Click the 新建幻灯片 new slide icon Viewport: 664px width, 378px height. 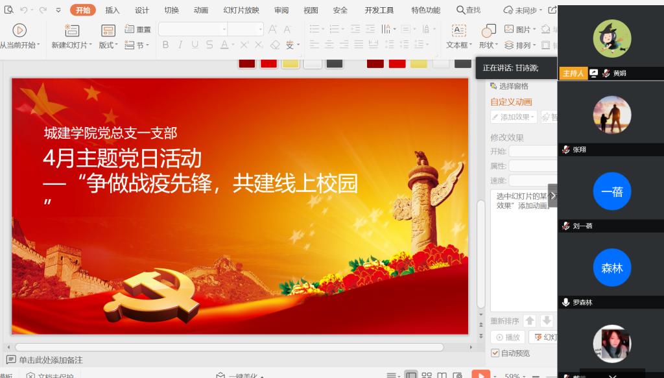click(x=72, y=30)
